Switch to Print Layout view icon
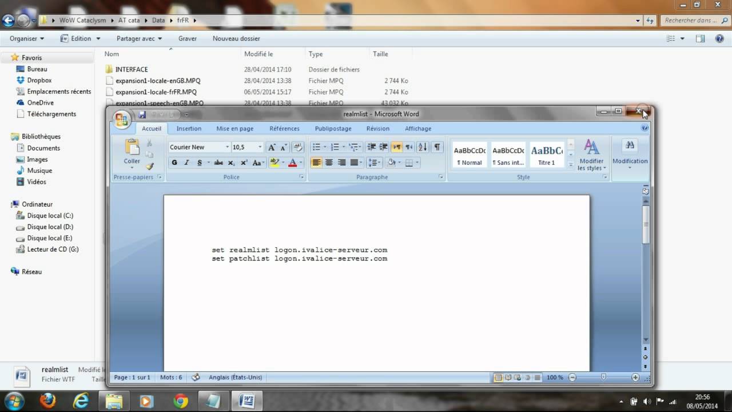Screen dimensions: 732x412 point(498,378)
